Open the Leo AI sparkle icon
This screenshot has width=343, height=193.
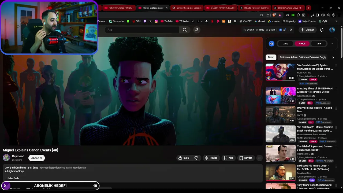(328, 15)
